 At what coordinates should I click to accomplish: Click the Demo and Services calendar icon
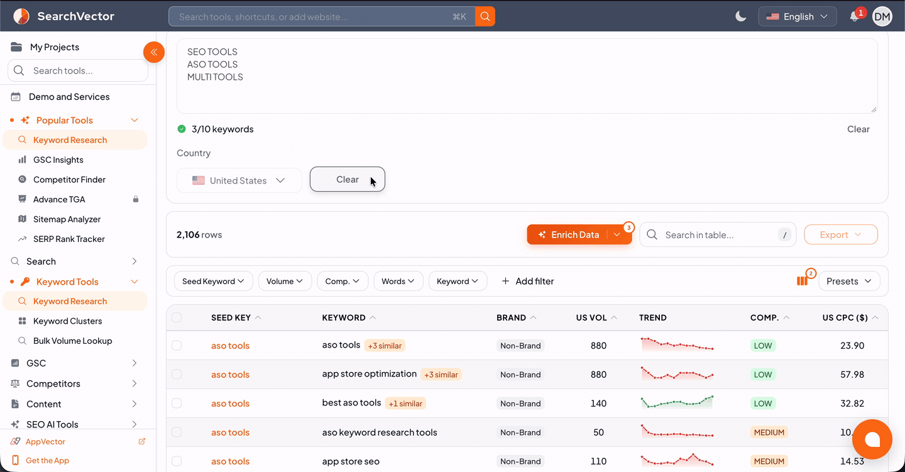tap(16, 97)
